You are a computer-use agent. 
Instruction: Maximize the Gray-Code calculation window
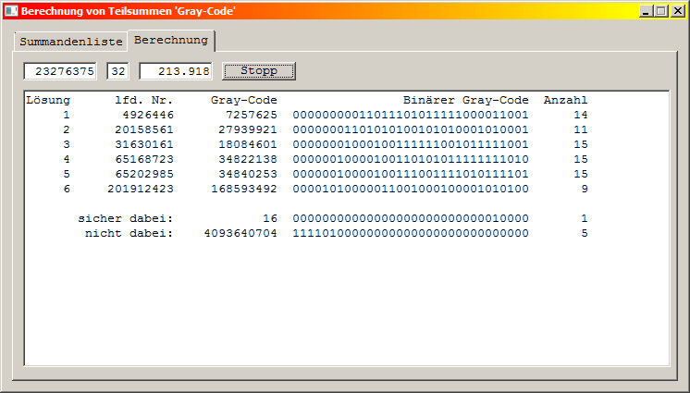coord(659,11)
